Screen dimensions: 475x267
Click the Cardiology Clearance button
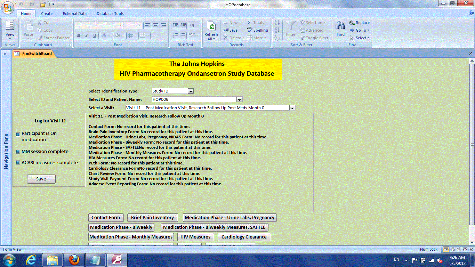pos(244,237)
